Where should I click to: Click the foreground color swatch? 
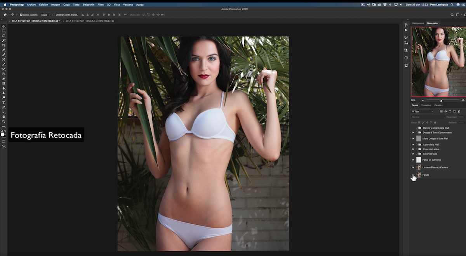3,134
